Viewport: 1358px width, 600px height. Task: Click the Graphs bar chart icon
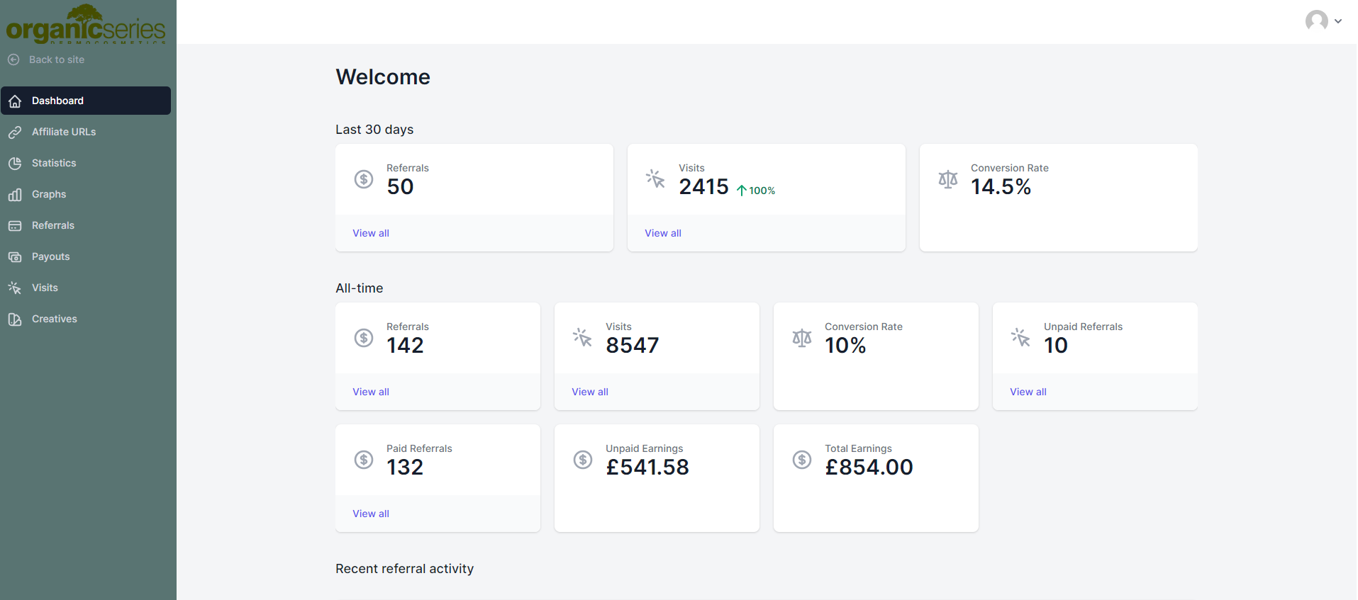coord(15,195)
